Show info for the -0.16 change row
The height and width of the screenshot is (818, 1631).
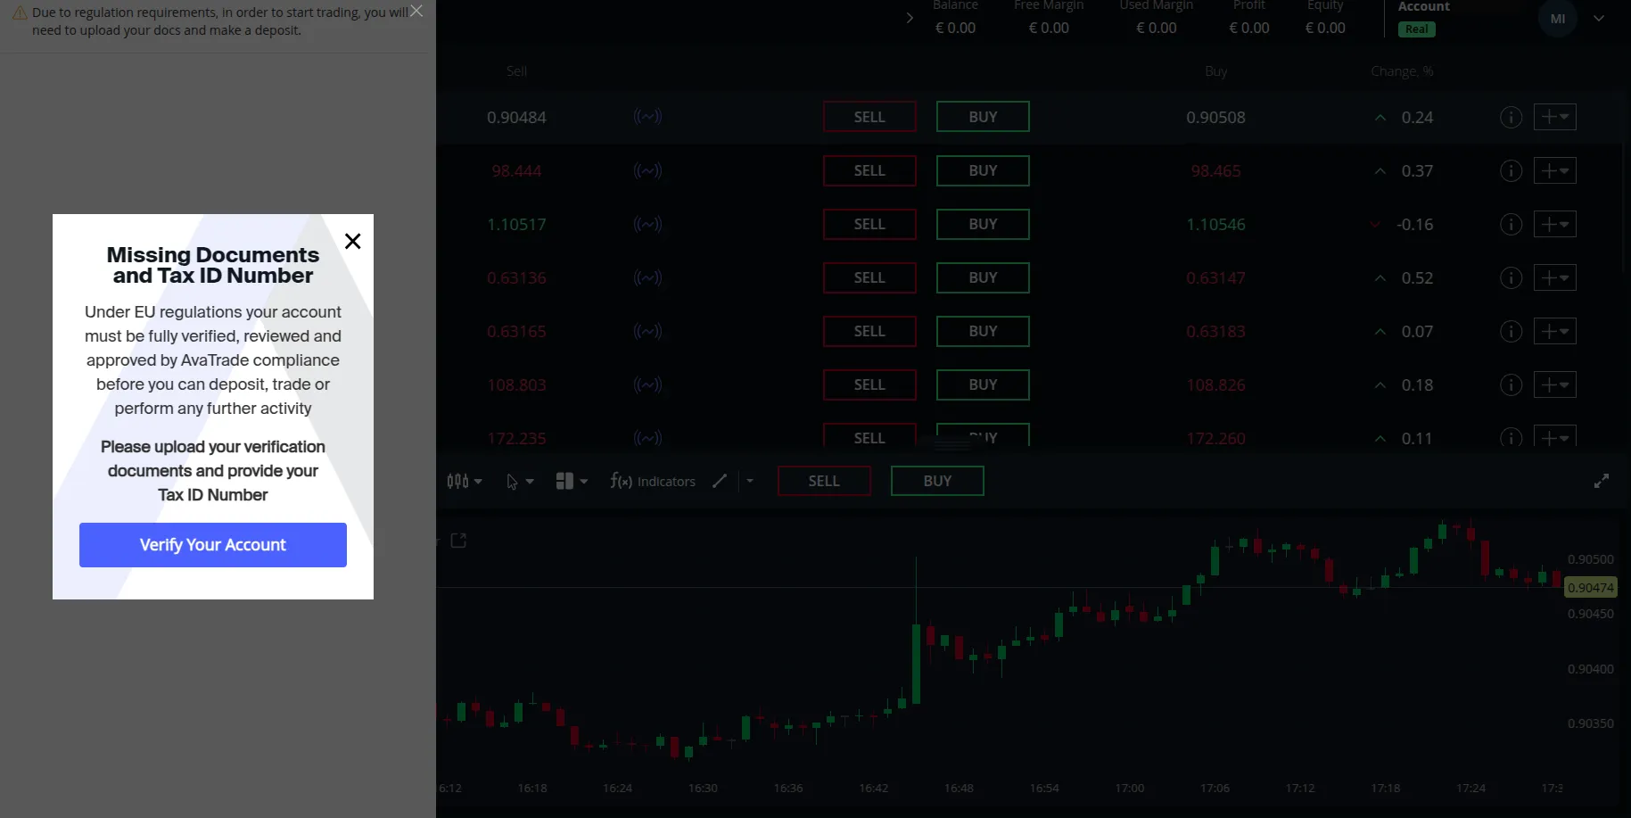click(x=1511, y=224)
